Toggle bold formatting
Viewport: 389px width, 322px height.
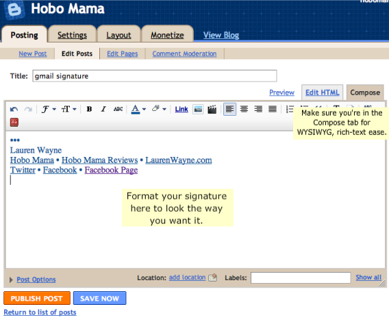pyautogui.click(x=89, y=109)
